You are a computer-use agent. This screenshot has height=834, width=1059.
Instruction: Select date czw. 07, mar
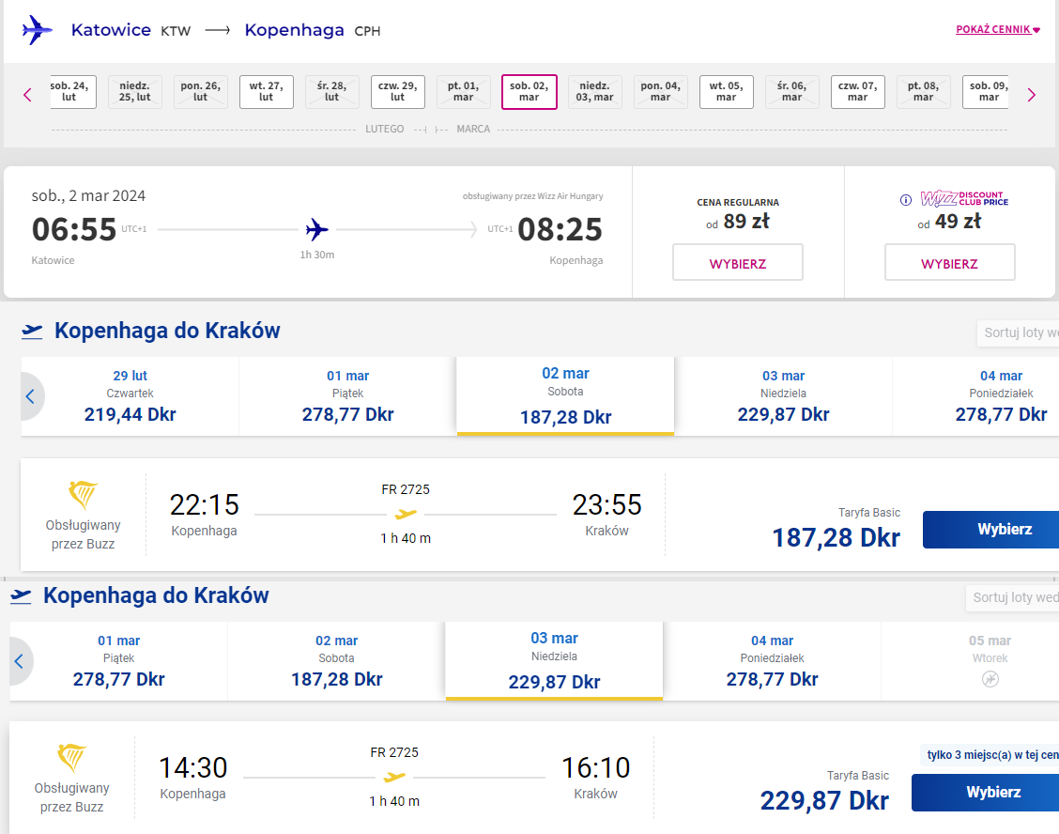click(858, 92)
